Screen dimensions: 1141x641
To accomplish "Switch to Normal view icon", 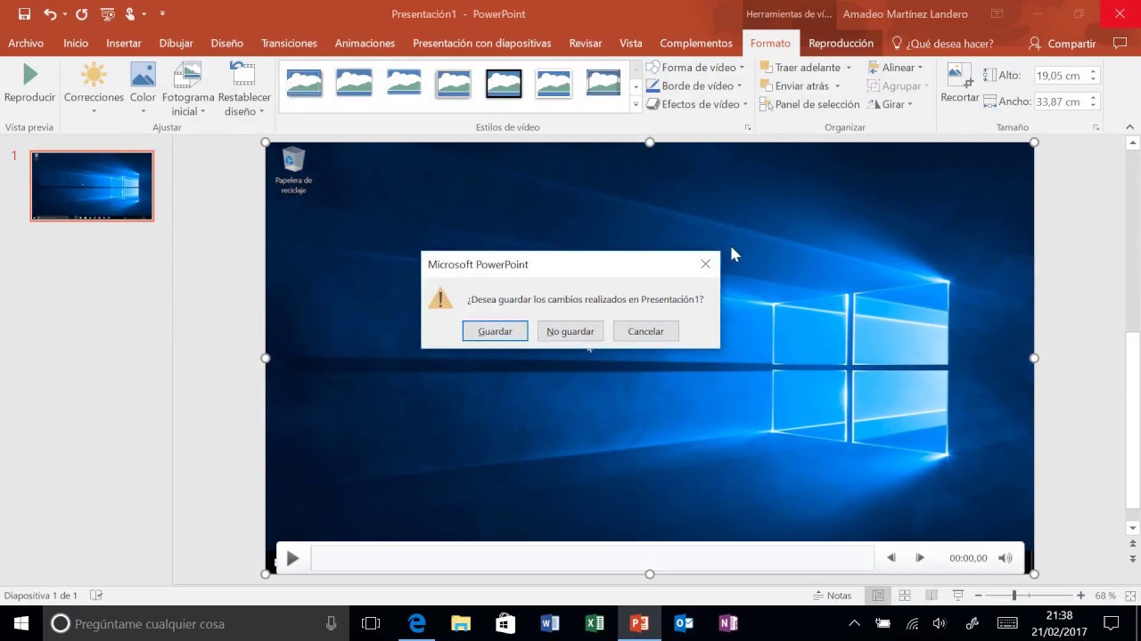I will pyautogui.click(x=878, y=596).
